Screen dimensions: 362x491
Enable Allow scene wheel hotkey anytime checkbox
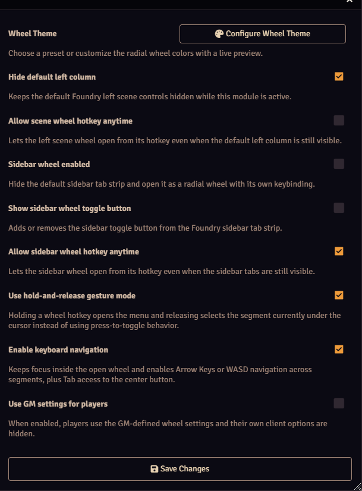tap(339, 121)
